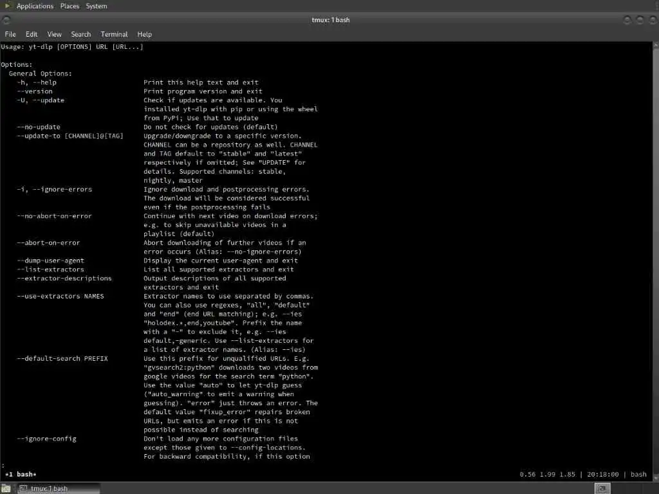Click the '--extractor-descriptions' option text
Image resolution: width=659 pixels, height=494 pixels.
(64, 278)
